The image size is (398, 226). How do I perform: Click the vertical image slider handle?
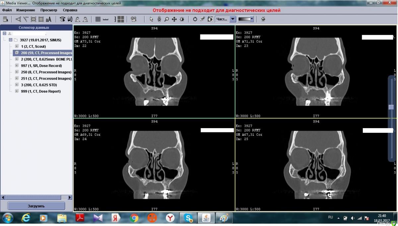pyautogui.click(x=391, y=107)
